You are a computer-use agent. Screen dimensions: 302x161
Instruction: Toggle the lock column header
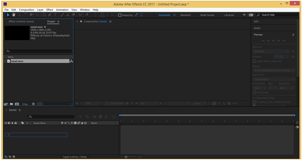[x=16, y=123]
